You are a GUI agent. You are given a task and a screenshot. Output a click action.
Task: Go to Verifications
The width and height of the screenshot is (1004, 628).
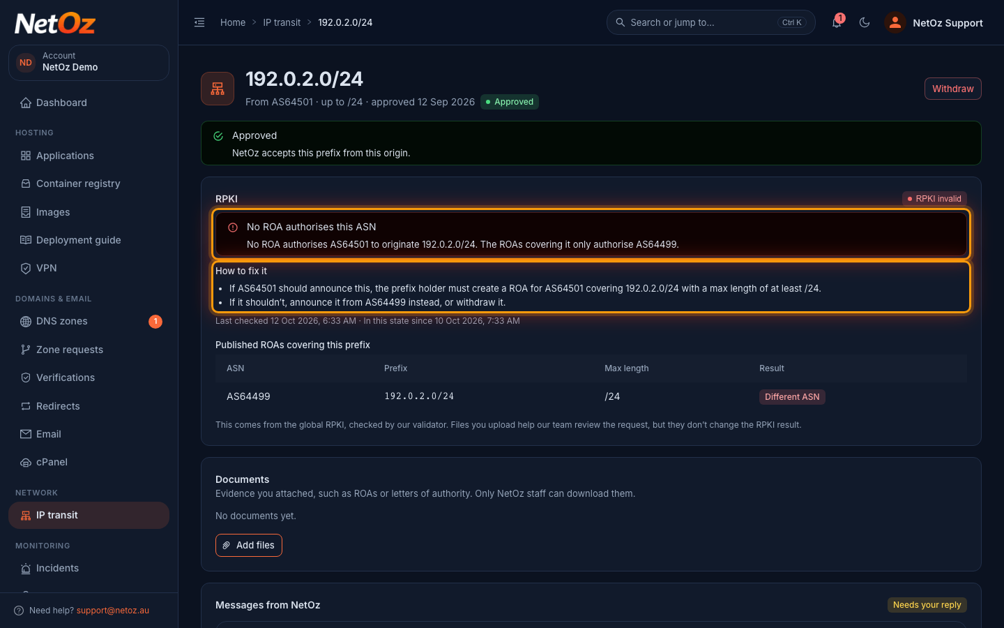[x=89, y=377]
